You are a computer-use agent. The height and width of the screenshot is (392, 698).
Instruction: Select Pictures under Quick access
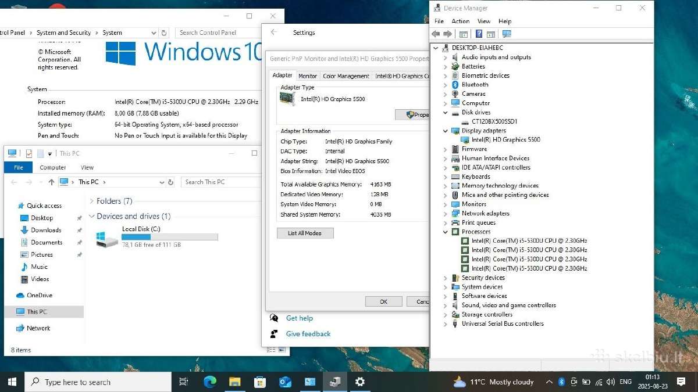coord(42,255)
